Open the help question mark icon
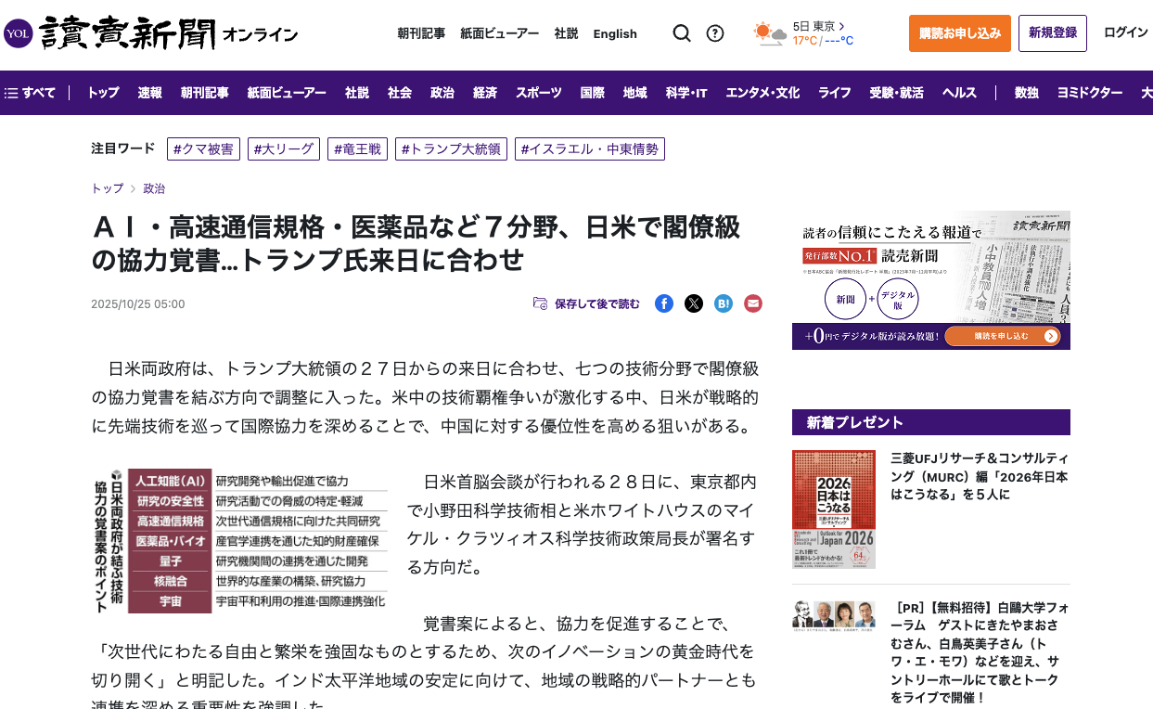 click(715, 33)
